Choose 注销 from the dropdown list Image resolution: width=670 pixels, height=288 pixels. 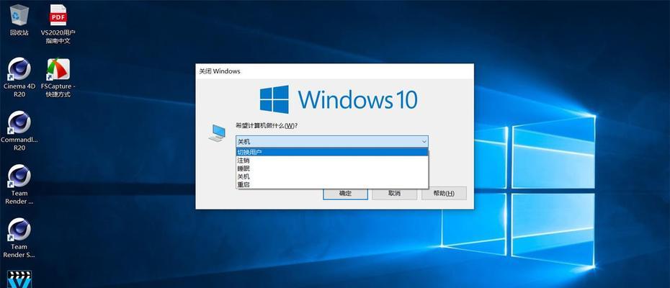tap(332, 161)
